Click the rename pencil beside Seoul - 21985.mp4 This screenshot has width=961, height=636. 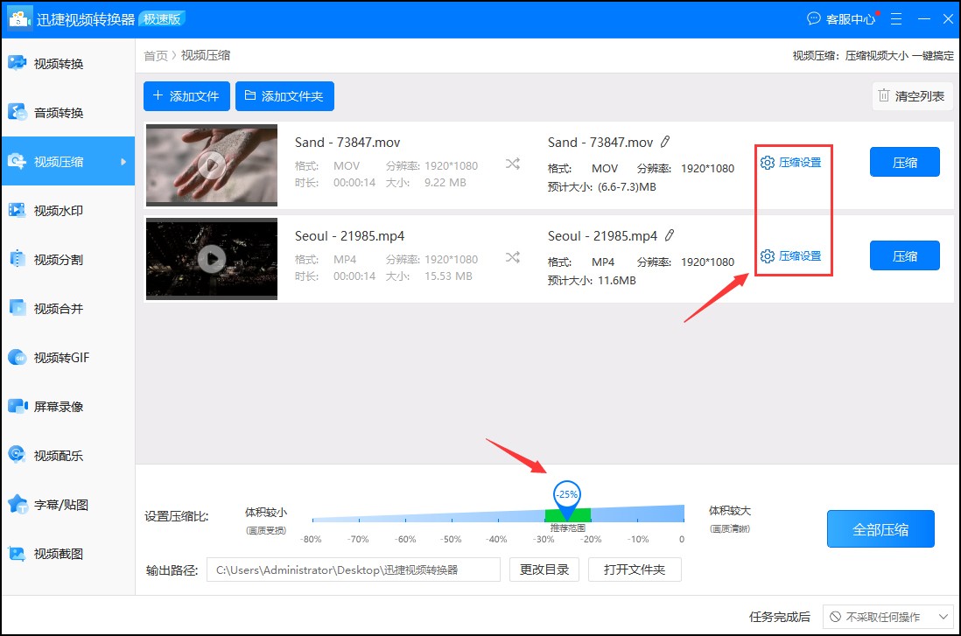pos(670,234)
